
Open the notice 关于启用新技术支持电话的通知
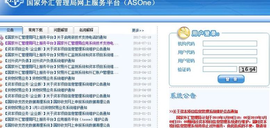[x=82, y=37]
